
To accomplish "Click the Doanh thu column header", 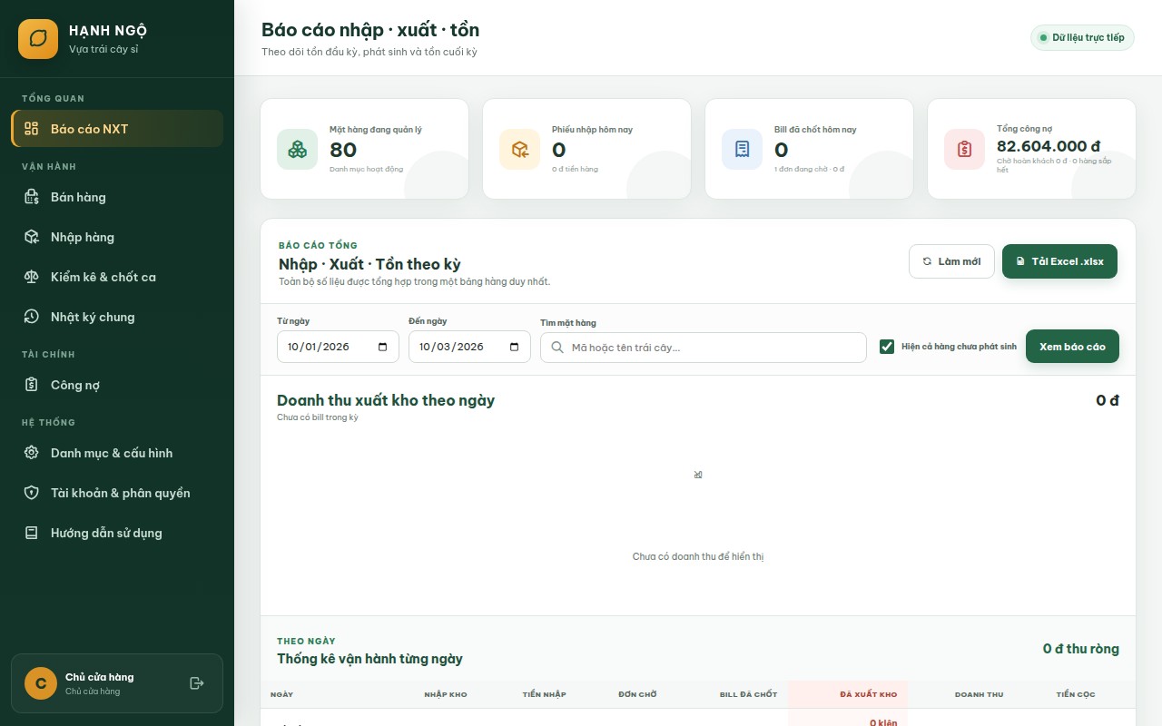I will 979,694.
